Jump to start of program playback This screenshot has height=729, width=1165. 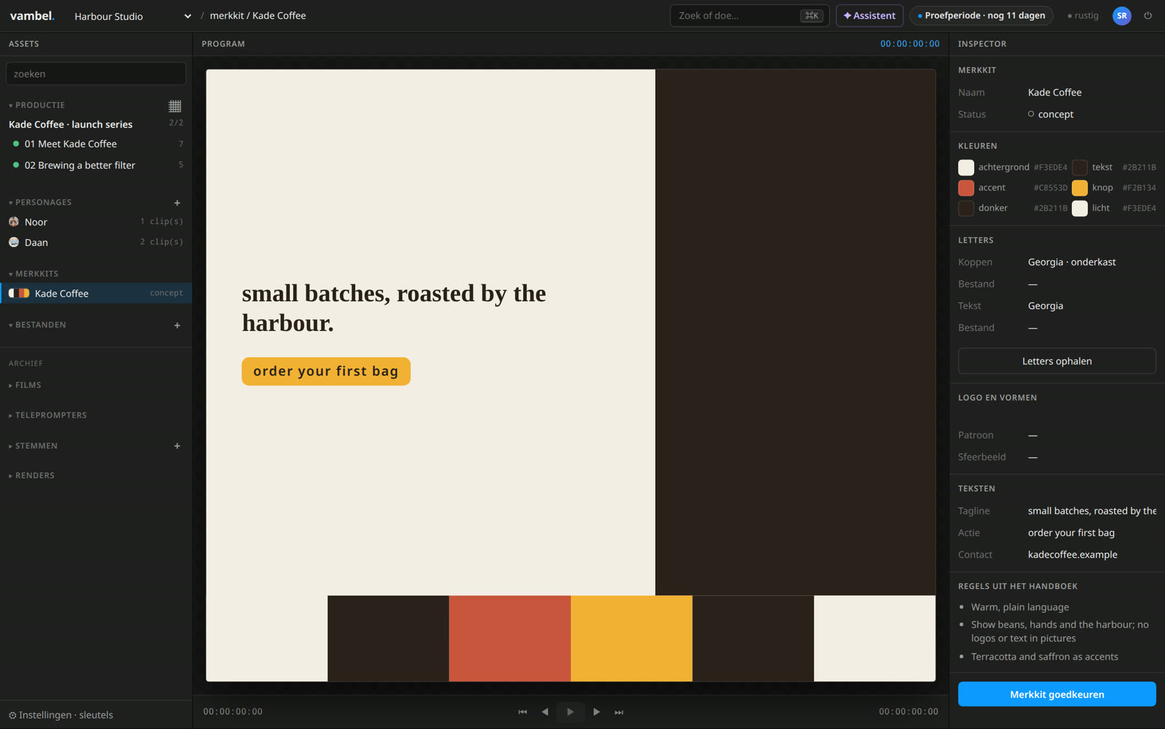(522, 712)
